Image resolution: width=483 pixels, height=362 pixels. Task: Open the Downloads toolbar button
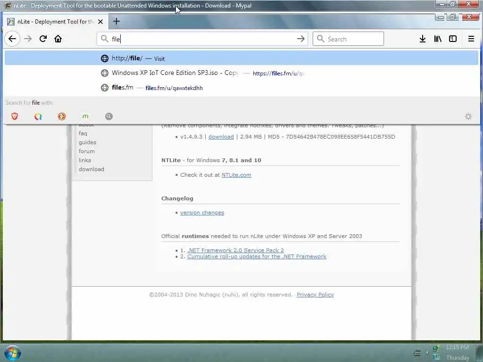point(423,39)
